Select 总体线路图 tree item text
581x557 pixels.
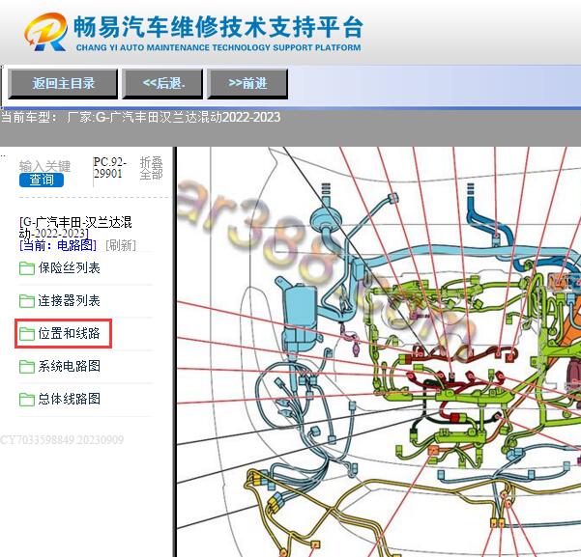click(x=69, y=399)
